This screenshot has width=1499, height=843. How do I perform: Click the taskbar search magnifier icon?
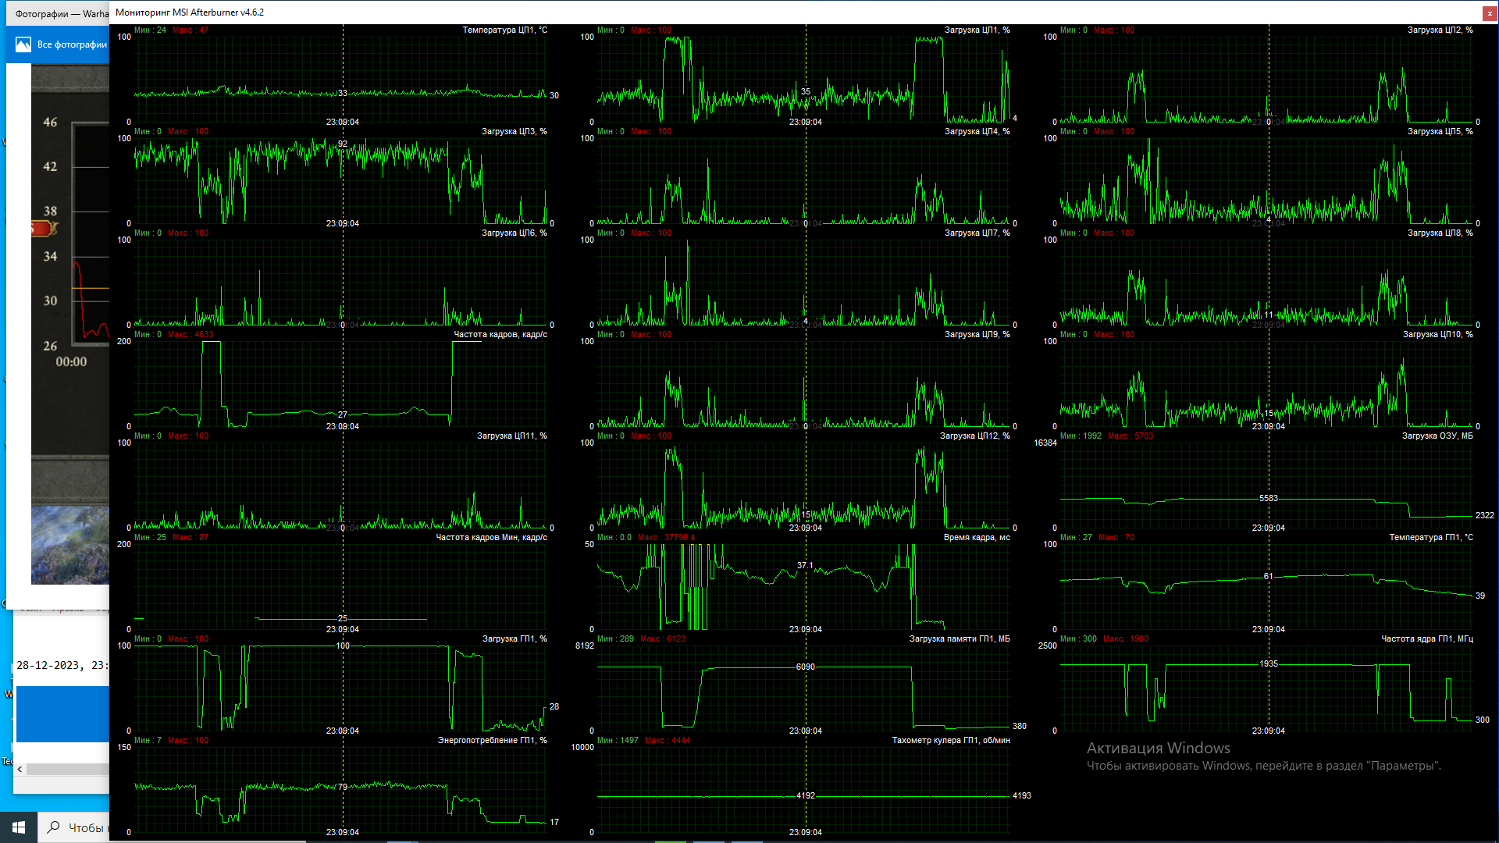54,827
